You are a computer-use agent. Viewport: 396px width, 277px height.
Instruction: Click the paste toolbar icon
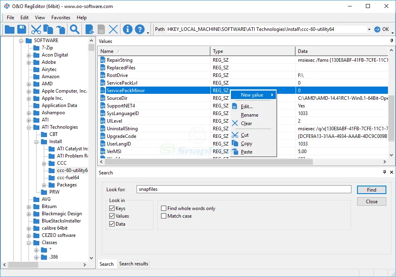point(61,30)
